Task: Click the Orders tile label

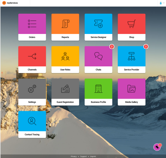Action: 32,37
